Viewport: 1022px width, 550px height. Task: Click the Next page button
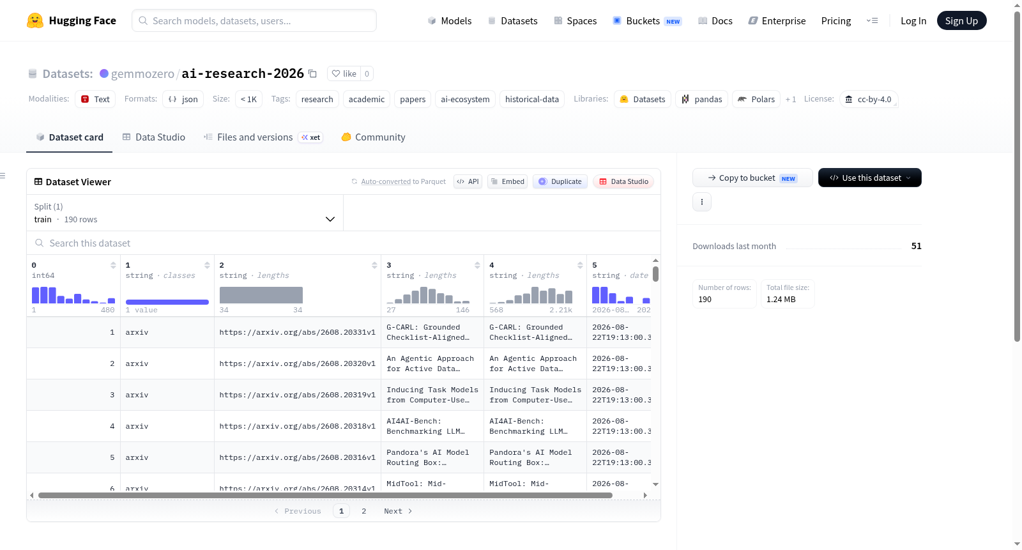[x=398, y=511]
